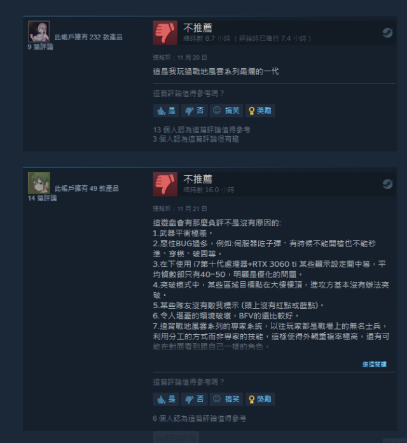Click 此帳戶擁有 49 款產品 text

pyautogui.click(x=86, y=188)
